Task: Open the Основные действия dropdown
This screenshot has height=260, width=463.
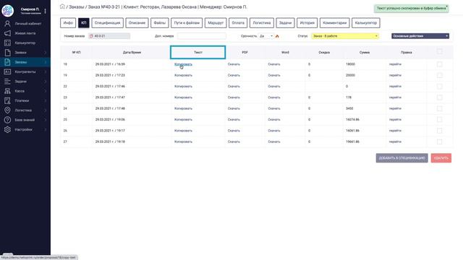Action: (x=420, y=36)
